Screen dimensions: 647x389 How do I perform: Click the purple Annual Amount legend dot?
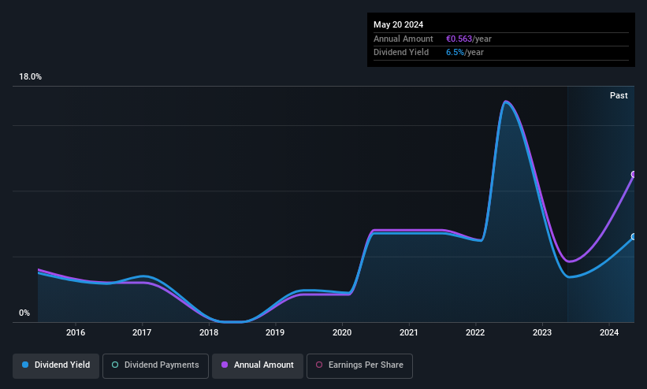(225, 365)
